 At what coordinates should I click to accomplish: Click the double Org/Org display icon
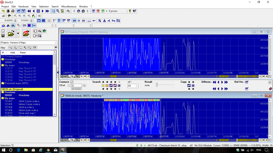click(118, 21)
